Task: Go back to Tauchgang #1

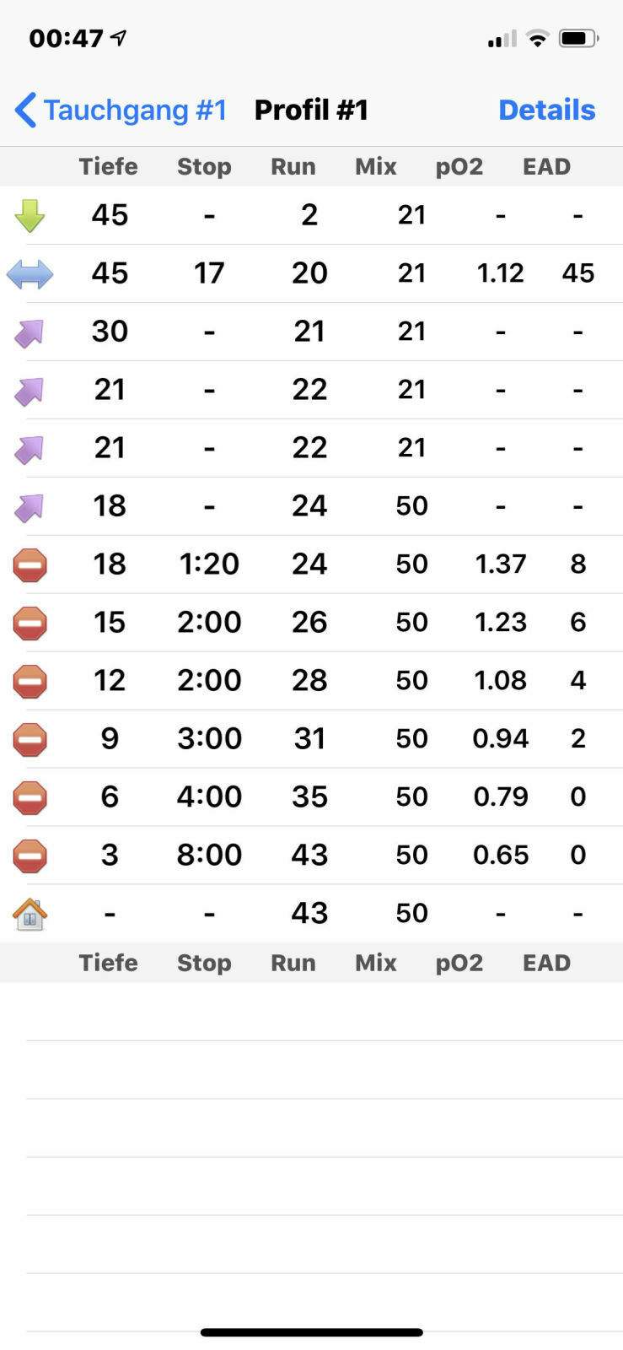Action: (135, 110)
